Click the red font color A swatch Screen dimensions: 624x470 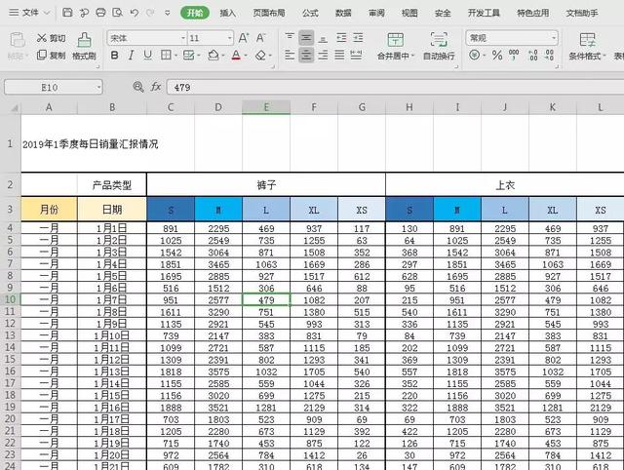236,55
